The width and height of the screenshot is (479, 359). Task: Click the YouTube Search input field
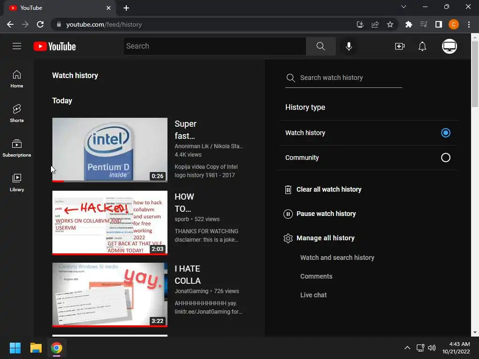pyautogui.click(x=214, y=46)
